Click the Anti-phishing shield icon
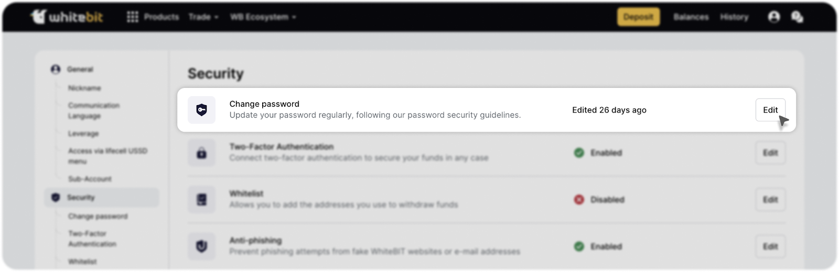The image size is (839, 272). point(202,246)
